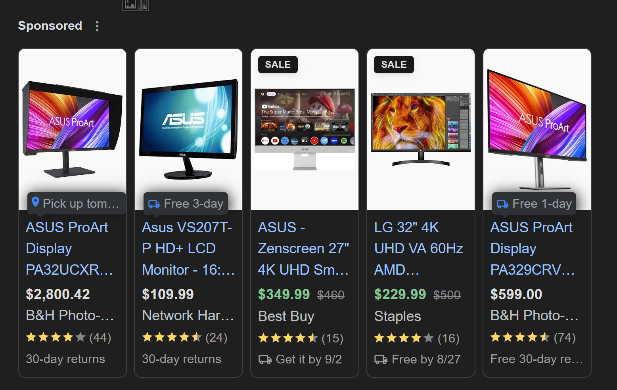The height and width of the screenshot is (390, 617).
Task: Click the Free 3-day delivery truck icon
Action: point(154,204)
